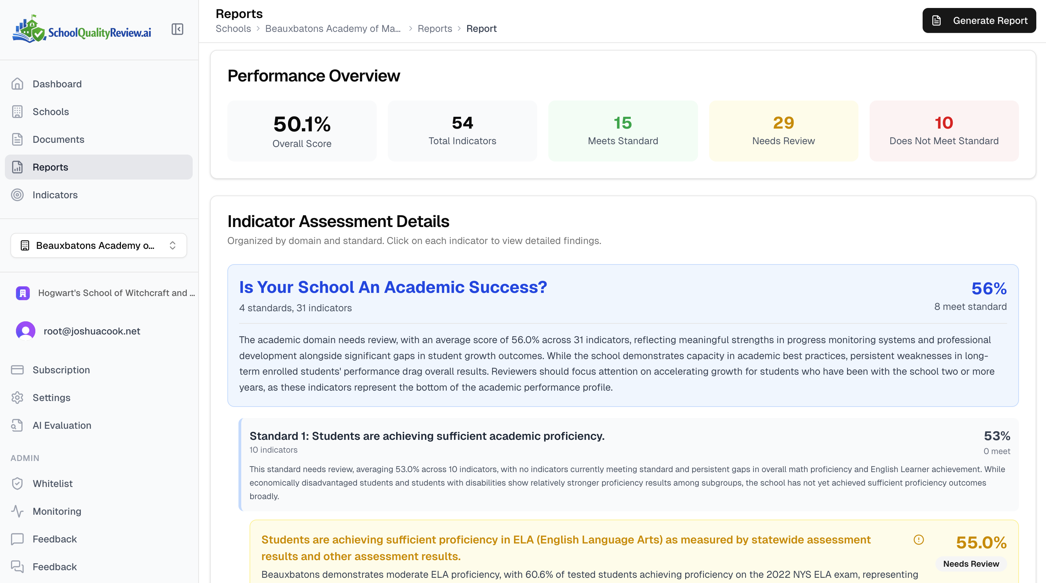1046x583 pixels.
Task: Open the Documents section
Action: [x=59, y=139]
